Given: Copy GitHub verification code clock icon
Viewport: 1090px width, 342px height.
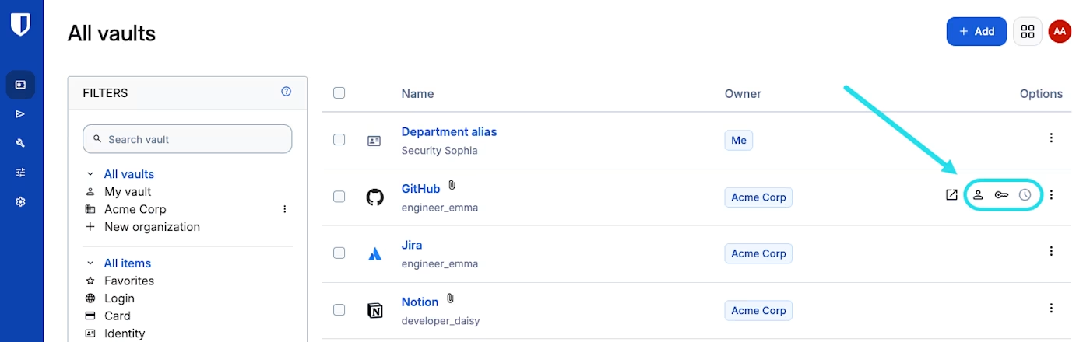Looking at the screenshot, I should pyautogui.click(x=1025, y=195).
